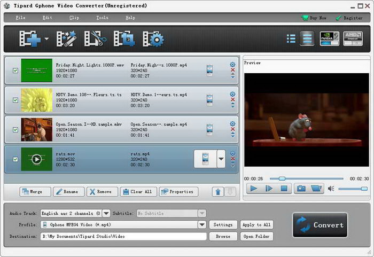Uncheck the Friday.Night.Lights video checkbox
The image size is (374, 257).
click(x=15, y=70)
